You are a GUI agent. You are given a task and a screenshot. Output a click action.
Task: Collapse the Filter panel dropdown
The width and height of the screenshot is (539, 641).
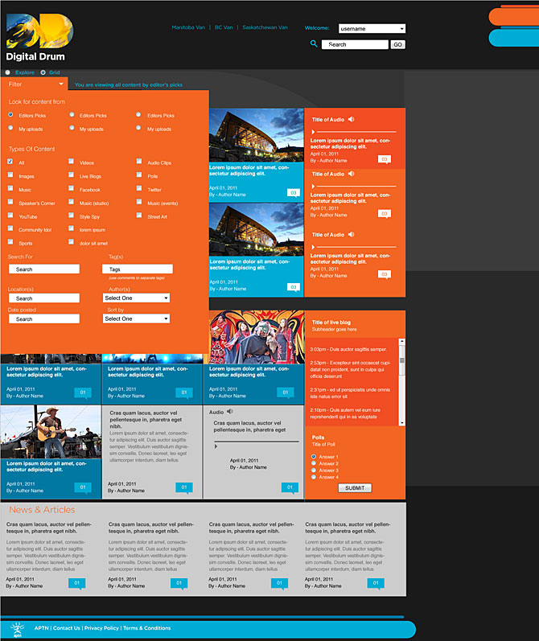61,84
